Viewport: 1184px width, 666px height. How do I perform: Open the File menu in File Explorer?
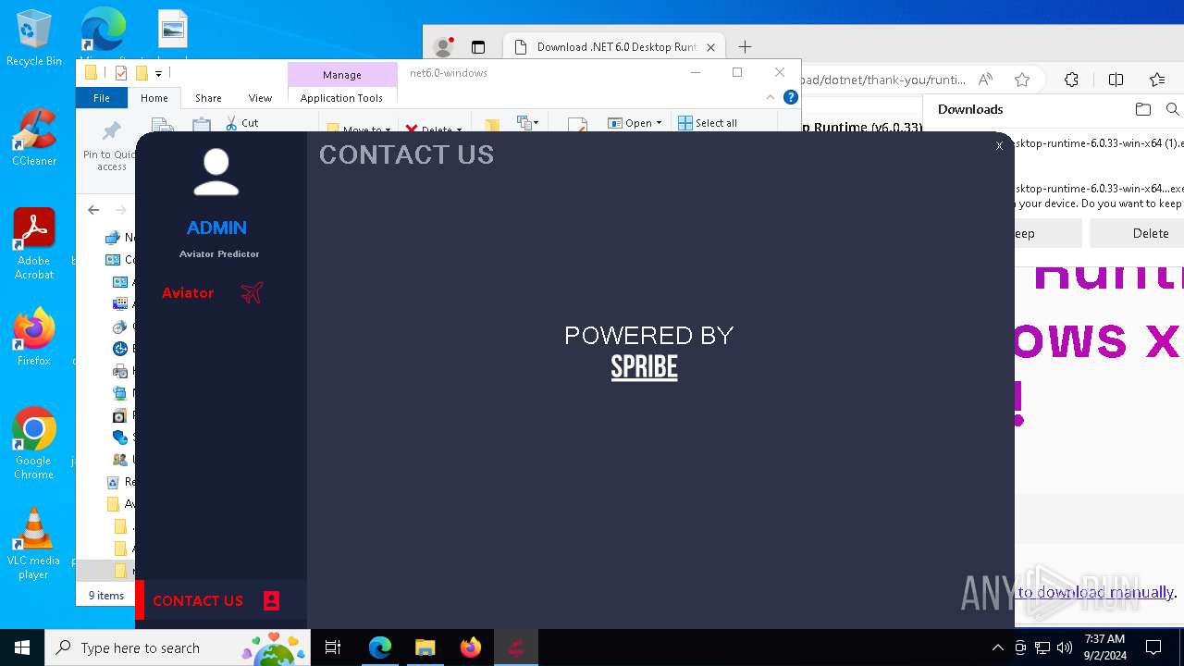102,98
